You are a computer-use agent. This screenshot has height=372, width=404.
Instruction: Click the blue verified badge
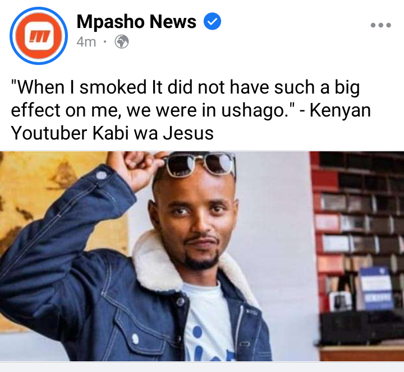212,21
